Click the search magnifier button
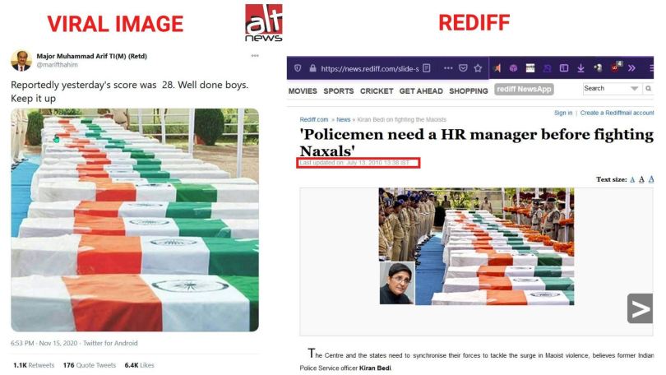 pos(648,88)
